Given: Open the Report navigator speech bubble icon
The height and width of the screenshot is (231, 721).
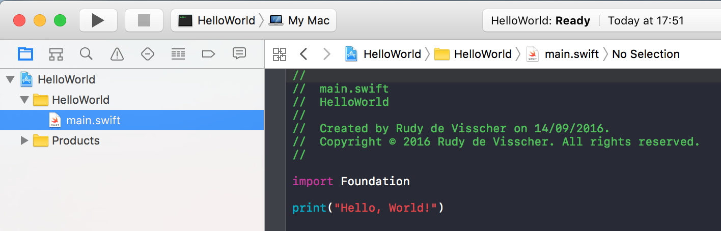Looking at the screenshot, I should (239, 53).
